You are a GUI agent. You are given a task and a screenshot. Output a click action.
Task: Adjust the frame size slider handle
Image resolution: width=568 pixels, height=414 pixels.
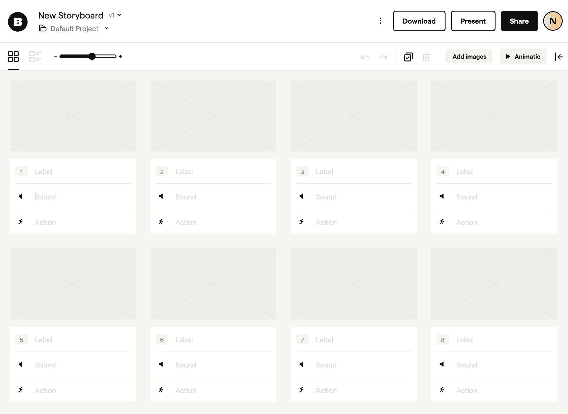tap(92, 56)
